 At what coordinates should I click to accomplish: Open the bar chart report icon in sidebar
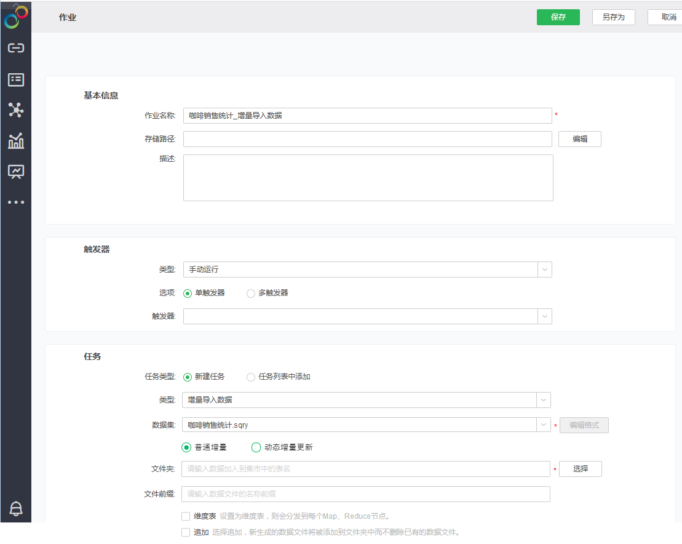click(x=16, y=140)
